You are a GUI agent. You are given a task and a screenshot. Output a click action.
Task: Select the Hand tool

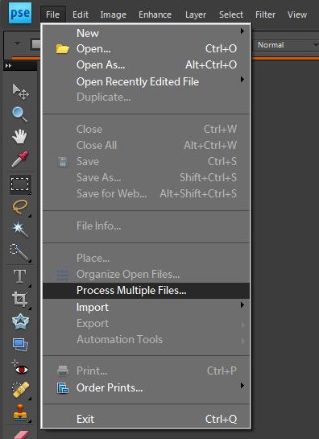pyautogui.click(x=19, y=137)
